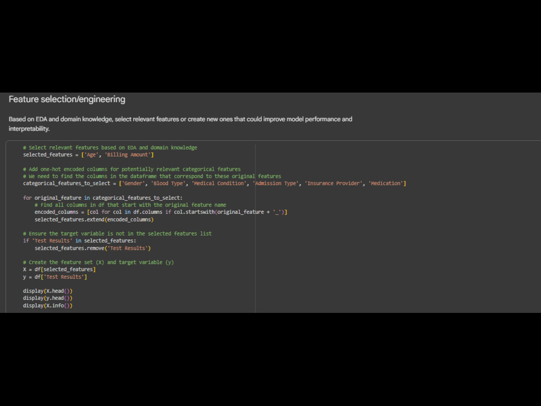The image size is (541, 406).
Task: Click the comment "# Ensure the target variable"
Action: (117, 234)
